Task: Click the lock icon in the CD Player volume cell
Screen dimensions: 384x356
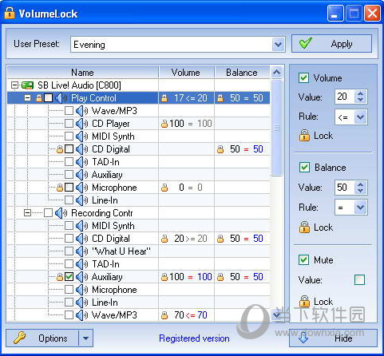Action: click(164, 124)
